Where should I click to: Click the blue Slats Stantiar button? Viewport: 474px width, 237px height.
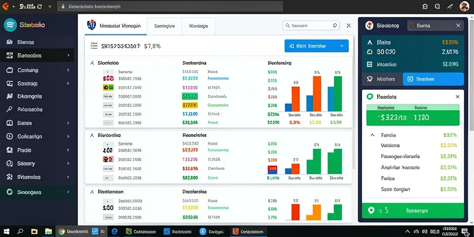pos(317,46)
